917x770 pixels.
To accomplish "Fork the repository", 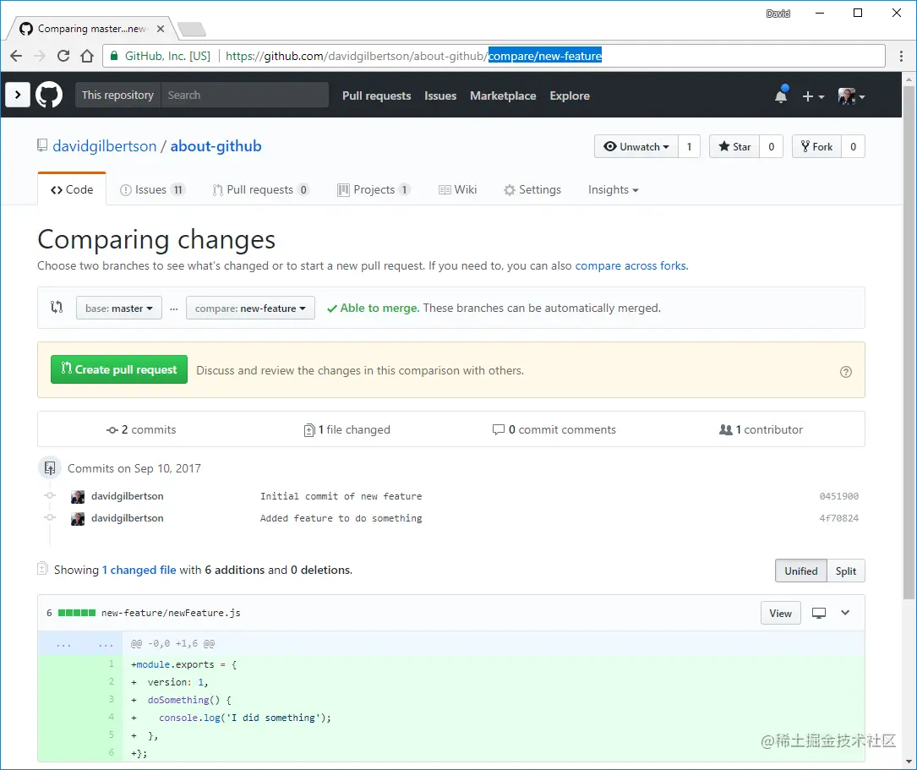I will tap(817, 147).
